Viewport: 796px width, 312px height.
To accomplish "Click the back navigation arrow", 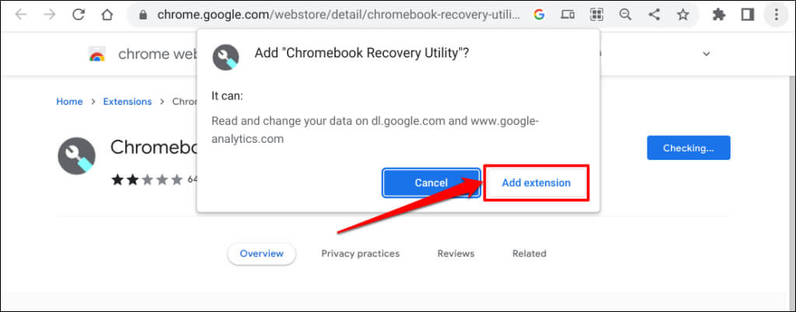I will (x=20, y=14).
